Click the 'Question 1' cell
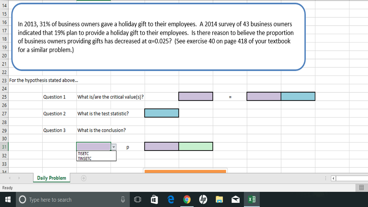Image resolution: width=368 pixels, height=207 pixels. [55, 97]
